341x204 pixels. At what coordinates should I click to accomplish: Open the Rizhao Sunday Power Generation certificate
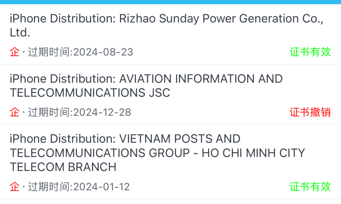coord(170,34)
